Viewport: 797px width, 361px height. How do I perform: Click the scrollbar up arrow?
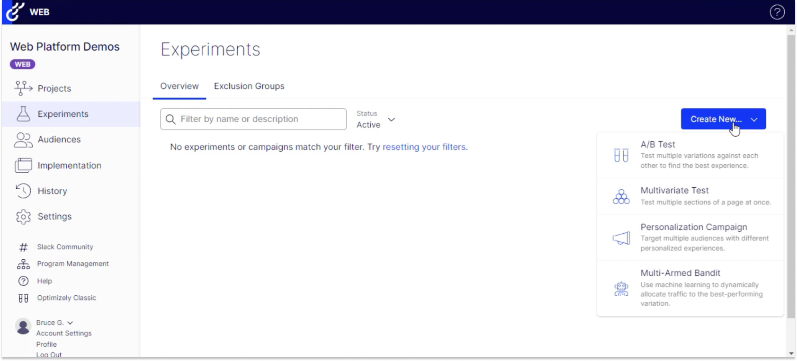(791, 29)
